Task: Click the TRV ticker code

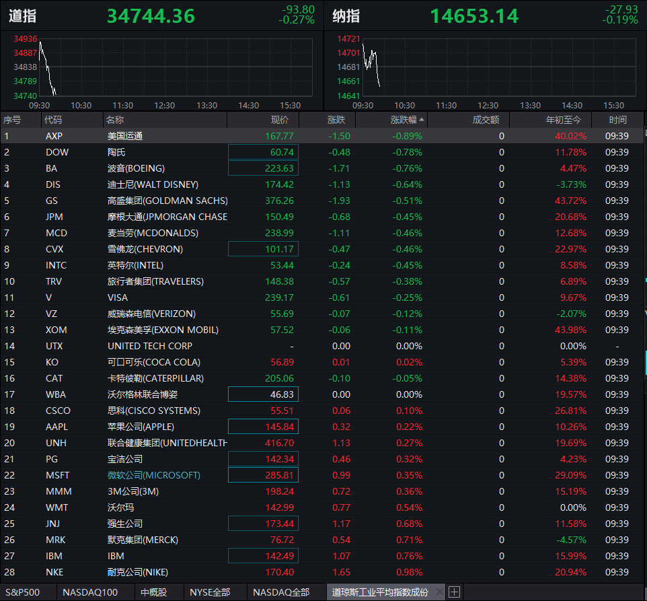Action: [x=54, y=281]
